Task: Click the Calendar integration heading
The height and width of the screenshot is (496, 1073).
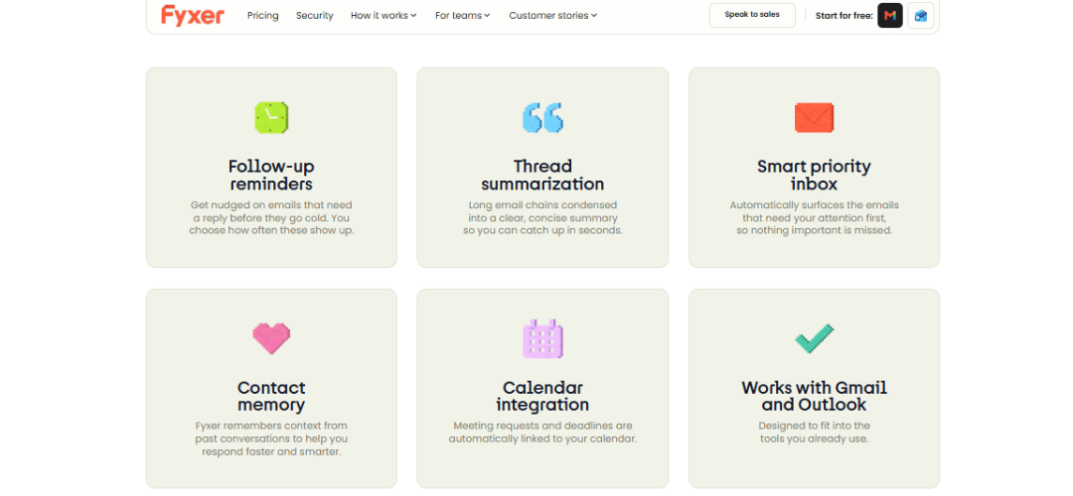Action: 542,396
